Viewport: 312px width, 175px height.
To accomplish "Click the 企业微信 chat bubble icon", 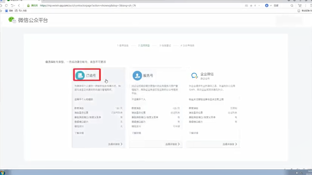I will [194, 75].
